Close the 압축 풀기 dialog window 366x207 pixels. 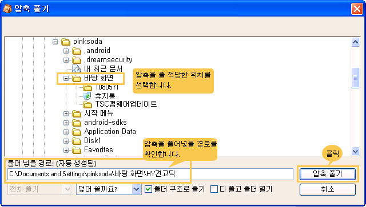click(x=357, y=9)
